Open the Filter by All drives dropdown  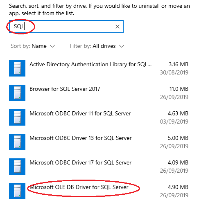[x=97, y=46]
